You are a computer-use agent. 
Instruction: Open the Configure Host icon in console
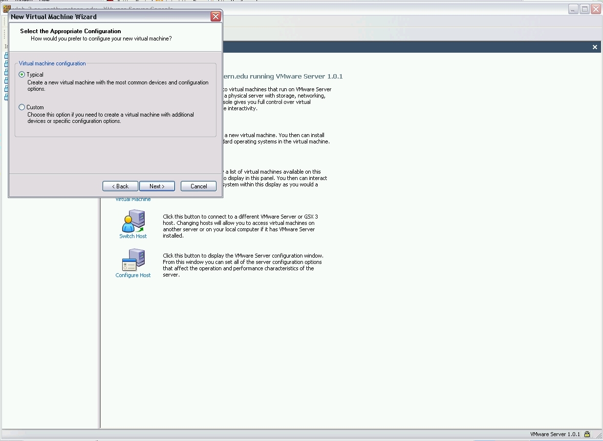coord(133,260)
